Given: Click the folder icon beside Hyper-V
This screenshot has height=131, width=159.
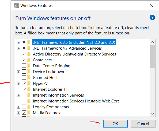Looking at the screenshot, I should pos(29,84).
